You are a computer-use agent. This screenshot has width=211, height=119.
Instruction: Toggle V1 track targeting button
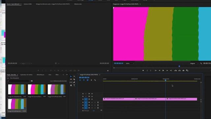click(x=86, y=99)
